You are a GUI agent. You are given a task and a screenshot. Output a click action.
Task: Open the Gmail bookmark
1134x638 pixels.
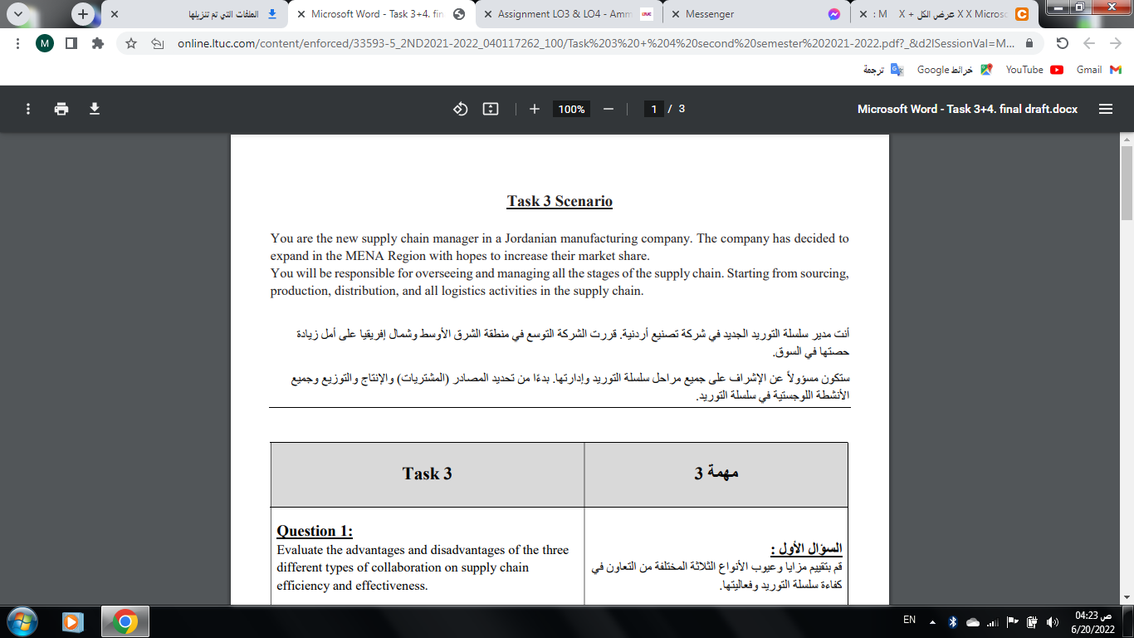point(1088,70)
